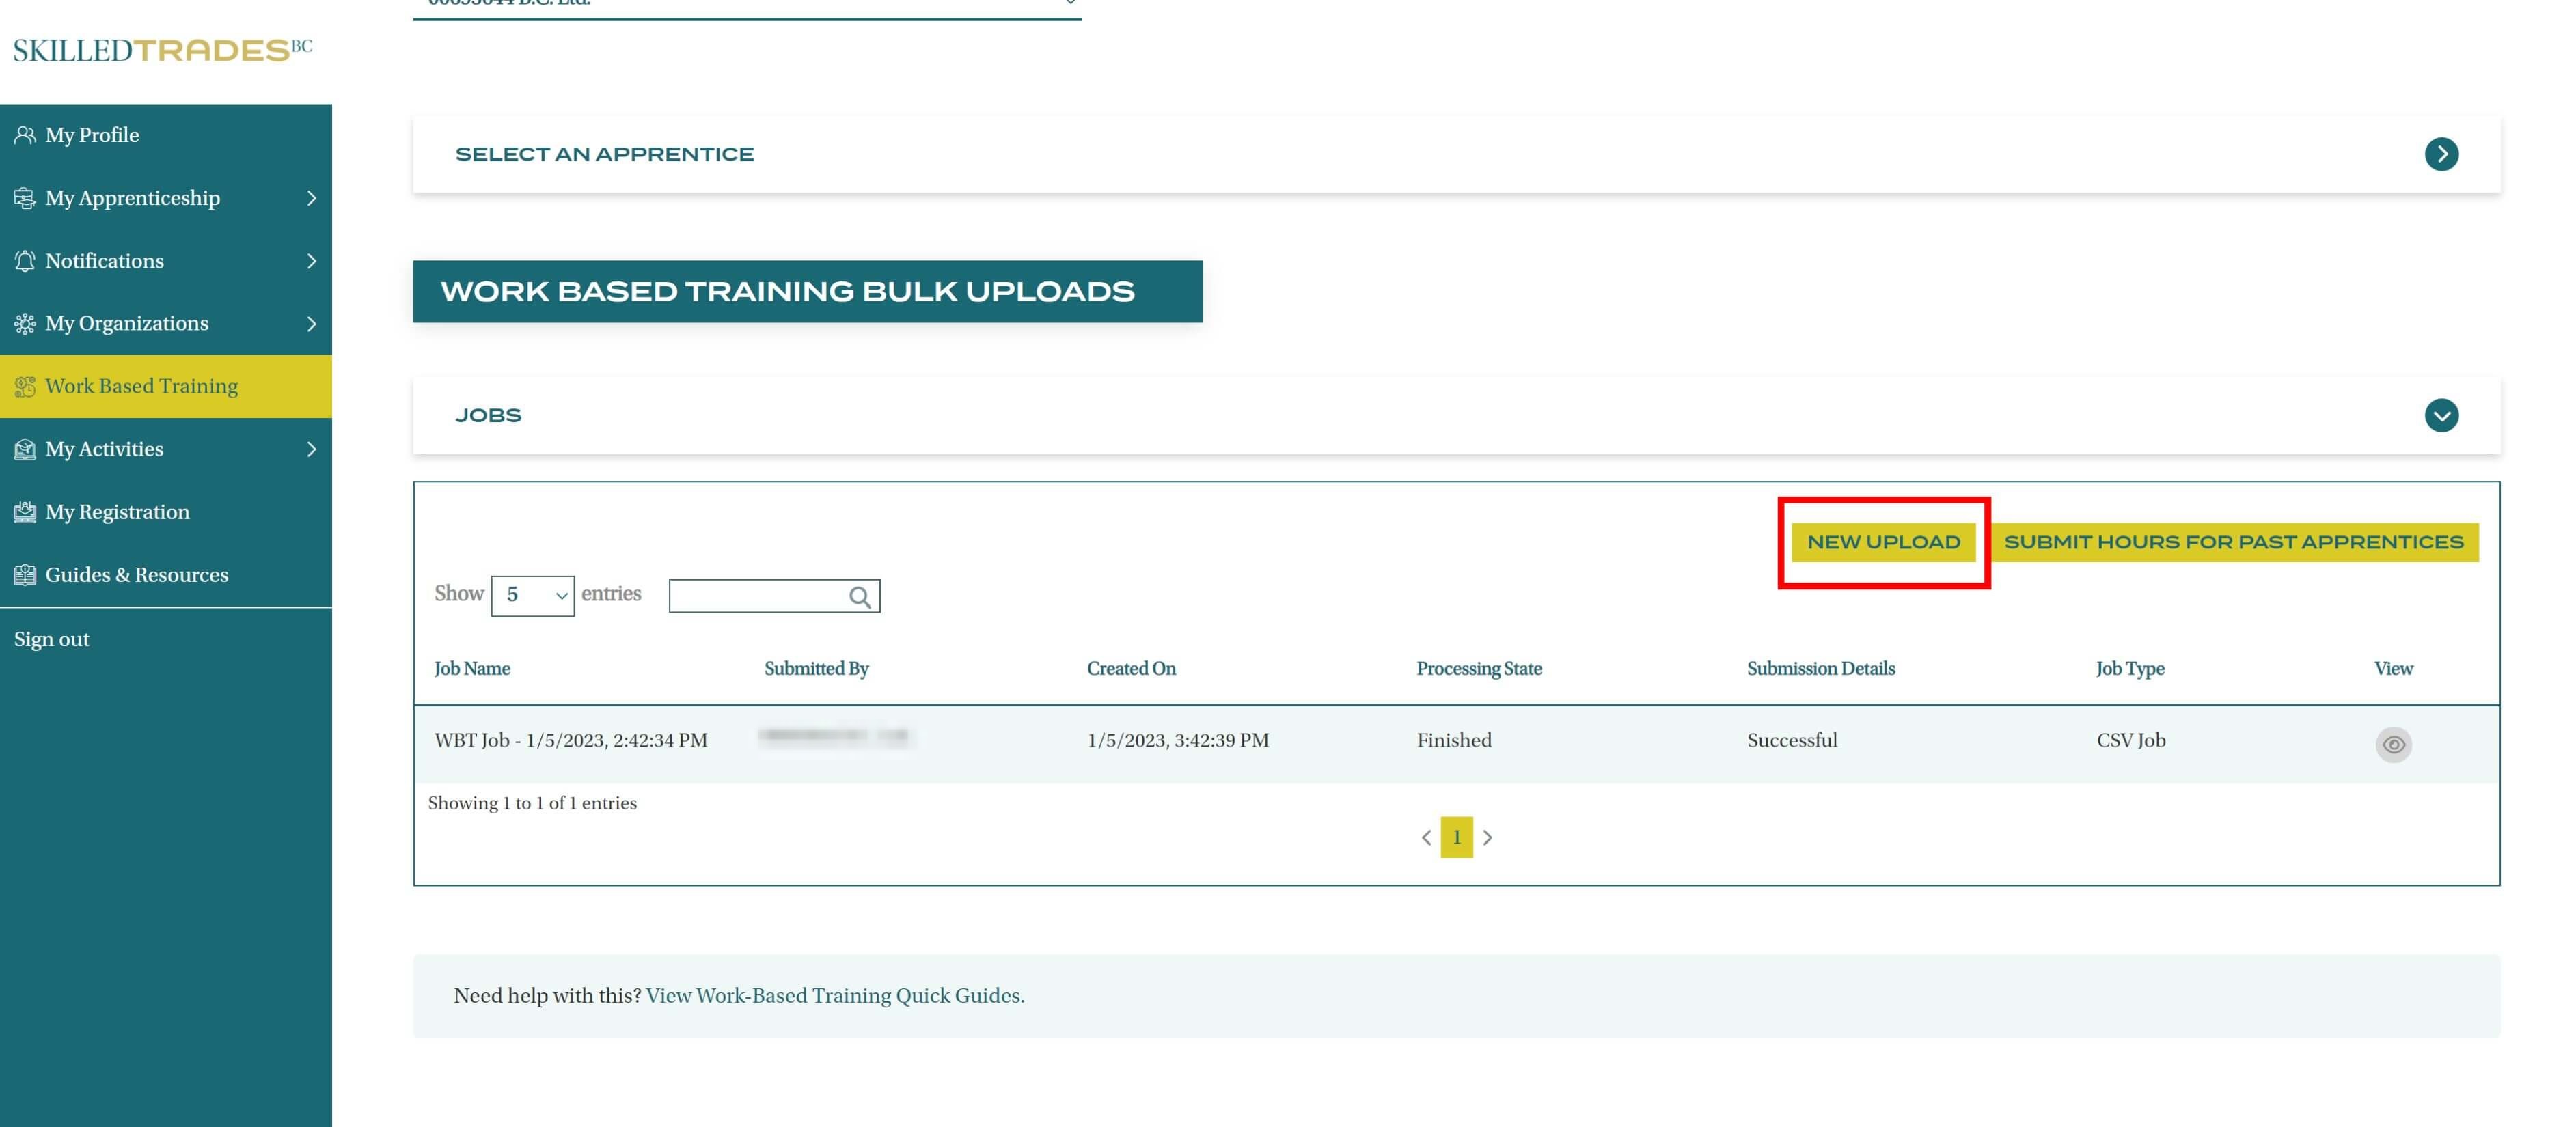Open the Show entries count dropdown
Image resolution: width=2576 pixels, height=1127 pixels.
point(532,596)
